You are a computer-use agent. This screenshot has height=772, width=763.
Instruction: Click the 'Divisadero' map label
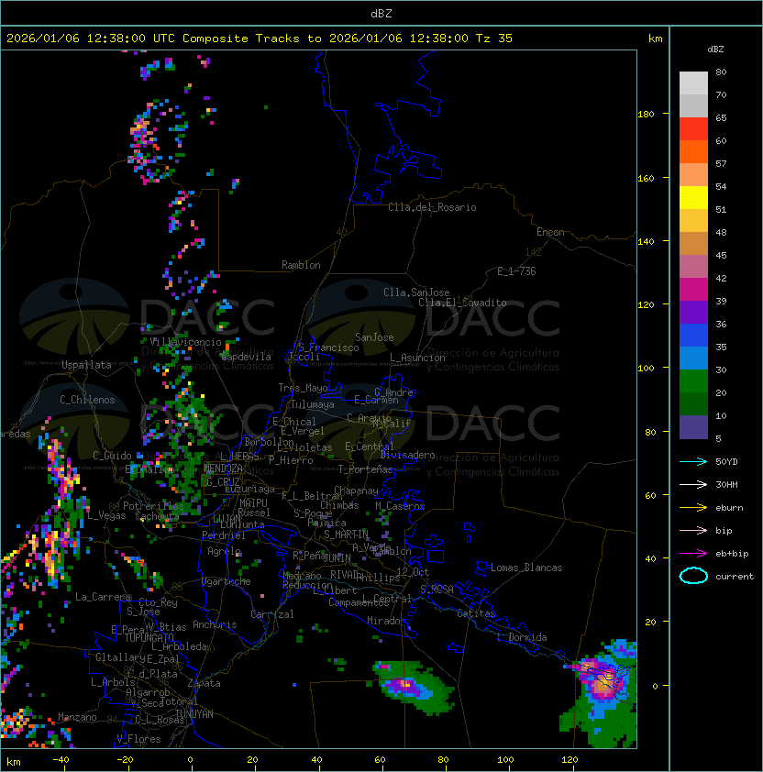point(408,455)
